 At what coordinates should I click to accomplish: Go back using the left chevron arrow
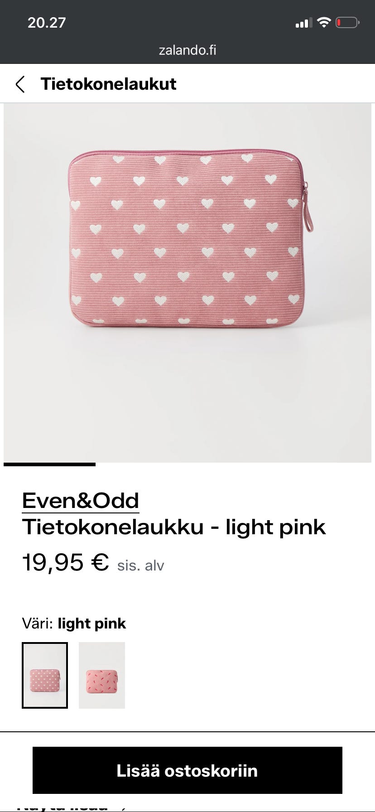(20, 84)
